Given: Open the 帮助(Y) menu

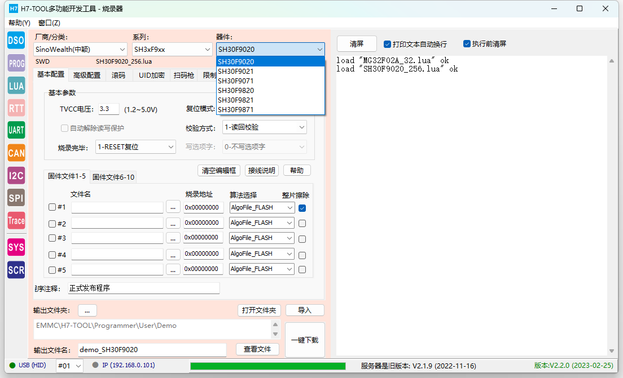Looking at the screenshot, I should (x=19, y=23).
